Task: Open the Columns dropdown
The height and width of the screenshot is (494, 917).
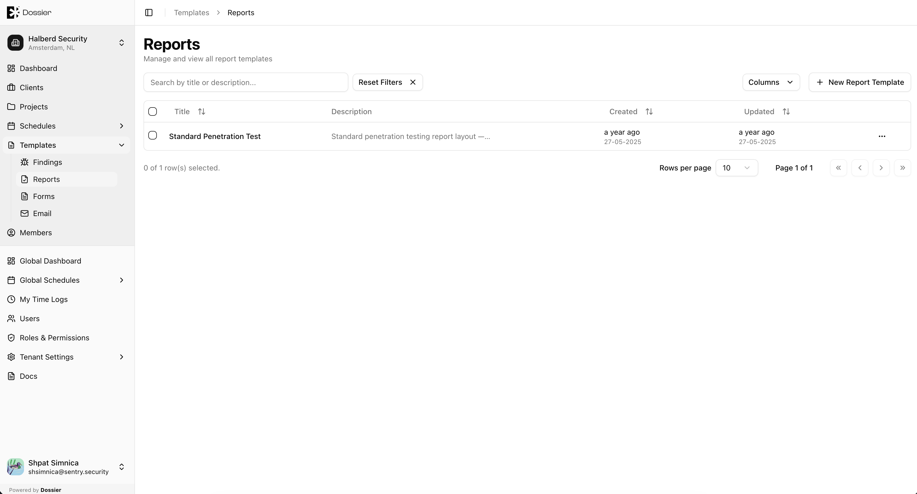Action: (771, 82)
